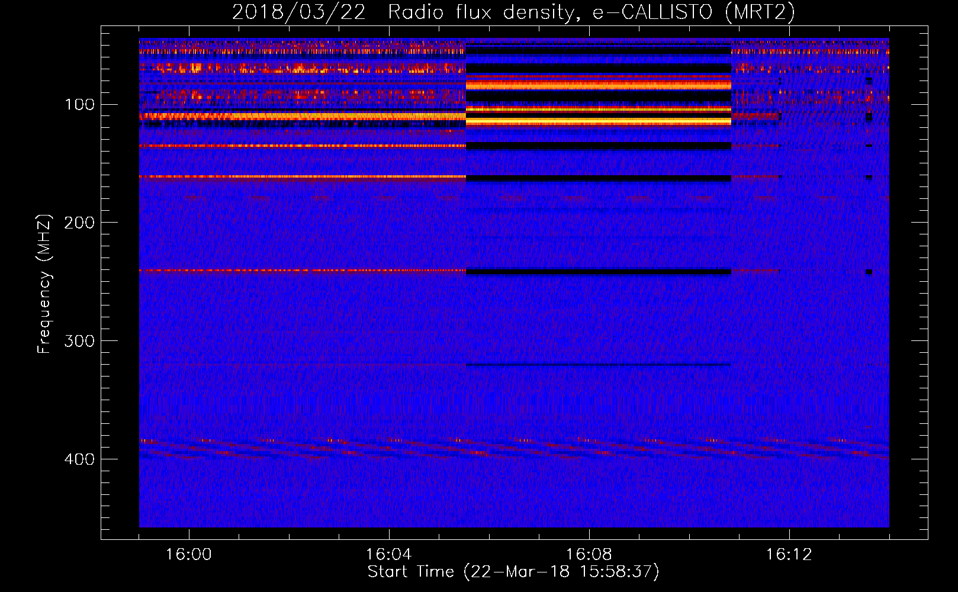Click the 'Frequency (MHZ)' axis label

click(x=44, y=284)
